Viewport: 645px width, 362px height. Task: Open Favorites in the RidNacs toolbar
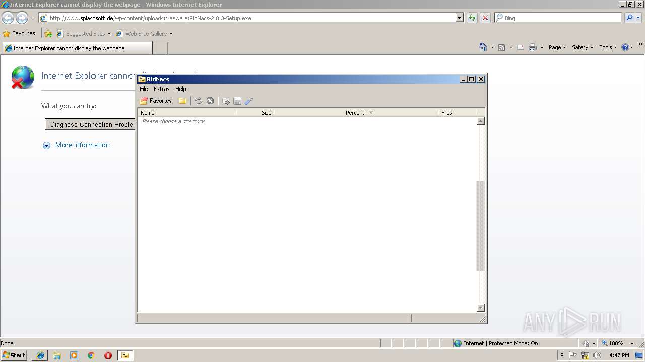point(156,101)
